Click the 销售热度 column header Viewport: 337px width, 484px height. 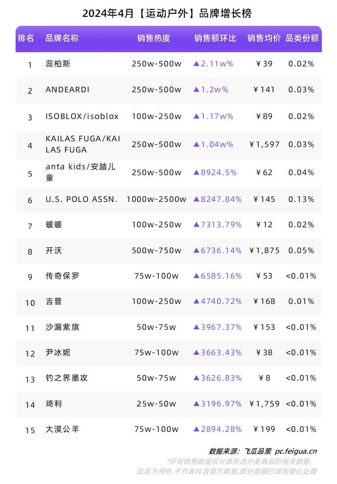click(154, 38)
